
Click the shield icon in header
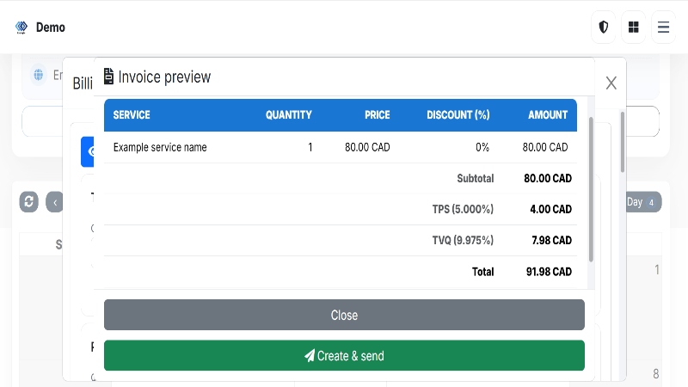coord(604,28)
